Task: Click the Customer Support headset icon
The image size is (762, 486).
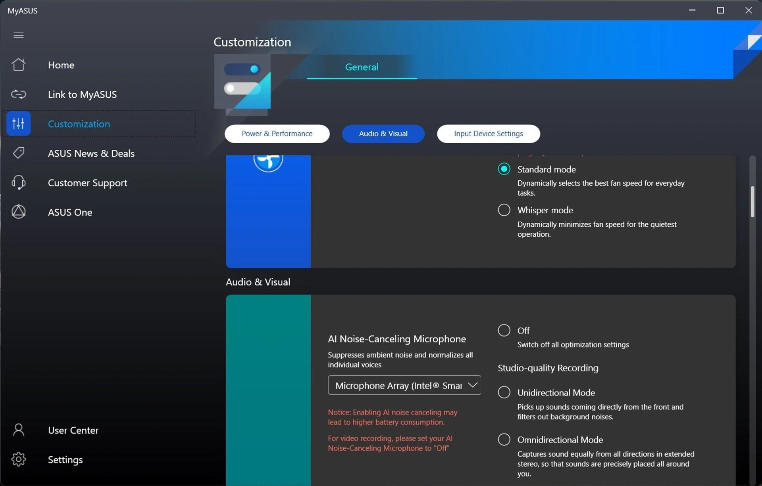Action: tap(18, 182)
